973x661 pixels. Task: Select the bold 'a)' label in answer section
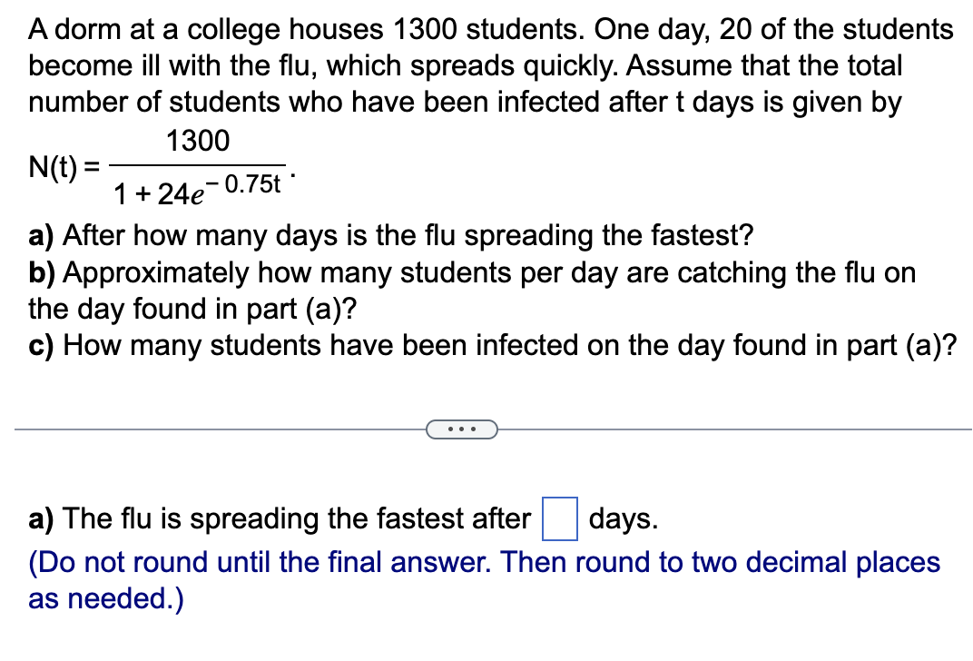40,518
